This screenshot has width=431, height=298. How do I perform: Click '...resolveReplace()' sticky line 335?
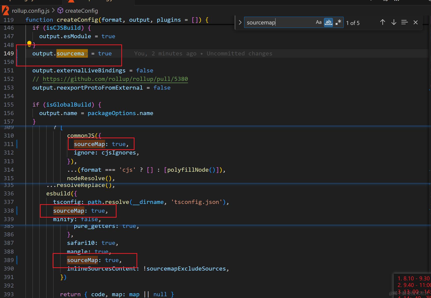pyautogui.click(x=79, y=185)
